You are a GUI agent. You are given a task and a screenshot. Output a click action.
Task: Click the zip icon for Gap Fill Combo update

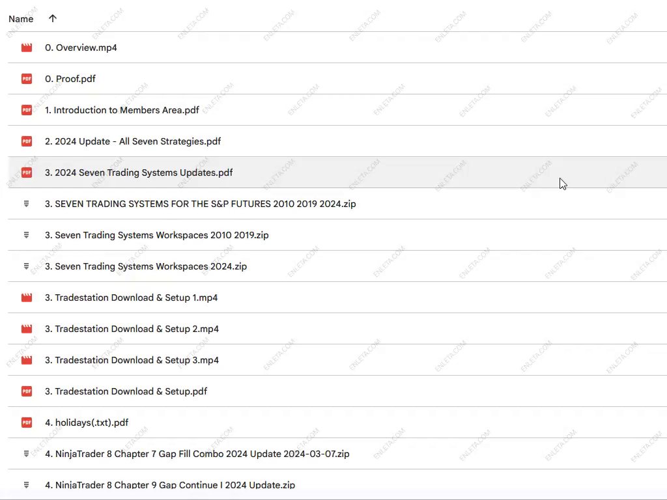(27, 454)
